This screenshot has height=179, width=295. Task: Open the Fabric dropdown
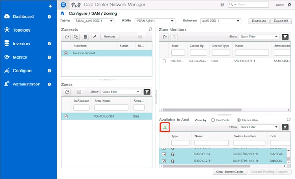[x=94, y=21]
